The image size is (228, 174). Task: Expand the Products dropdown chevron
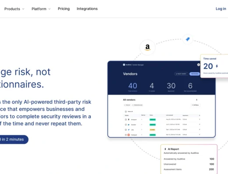[23, 9]
